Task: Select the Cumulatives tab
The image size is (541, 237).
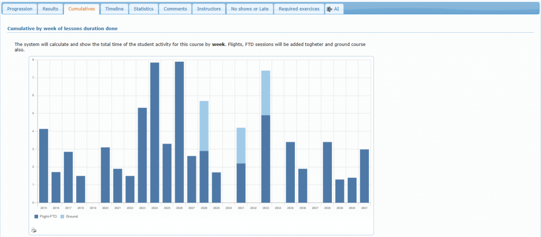Action: point(82,9)
